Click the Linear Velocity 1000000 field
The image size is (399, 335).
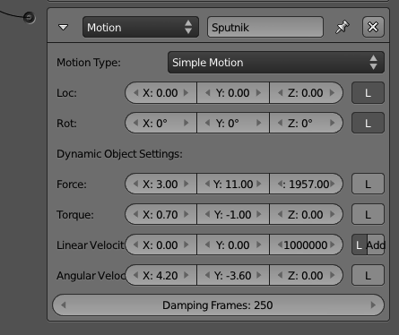(x=306, y=245)
